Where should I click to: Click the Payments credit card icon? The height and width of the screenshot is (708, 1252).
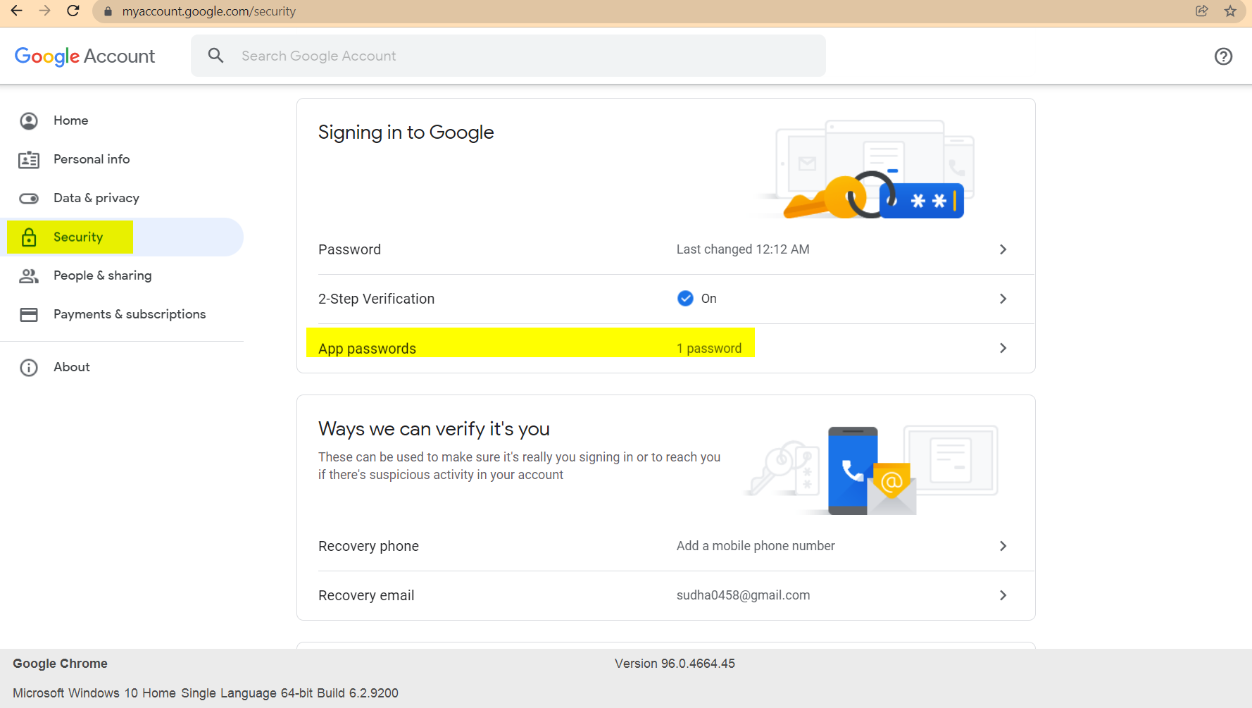click(29, 315)
